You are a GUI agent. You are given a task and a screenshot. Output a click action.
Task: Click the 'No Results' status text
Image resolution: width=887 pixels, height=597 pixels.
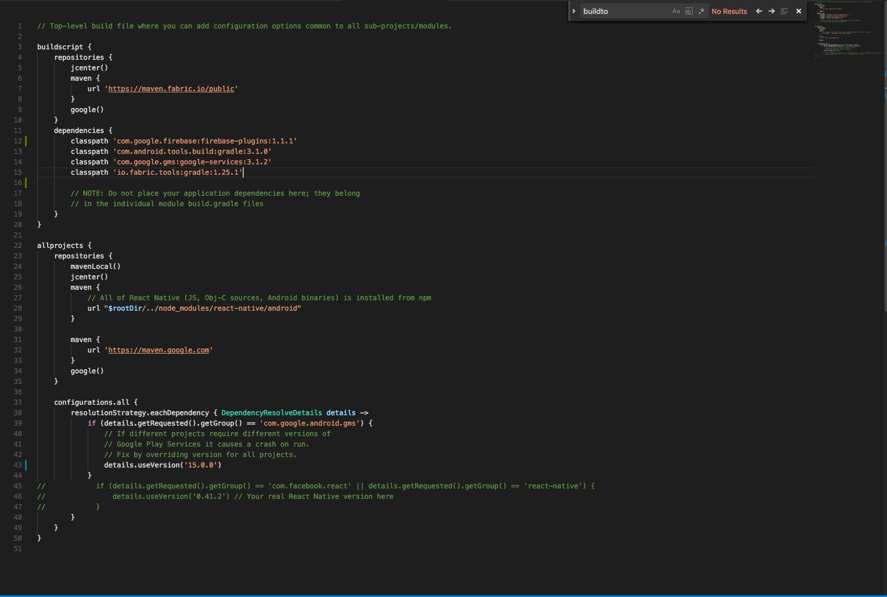pos(729,12)
